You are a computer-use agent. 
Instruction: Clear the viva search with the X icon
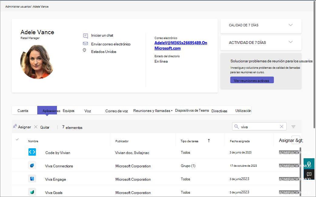pos(281,126)
